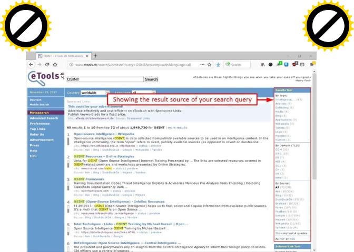Switch to Deutsch language link
This screenshot has height=252, width=354.
36,99
